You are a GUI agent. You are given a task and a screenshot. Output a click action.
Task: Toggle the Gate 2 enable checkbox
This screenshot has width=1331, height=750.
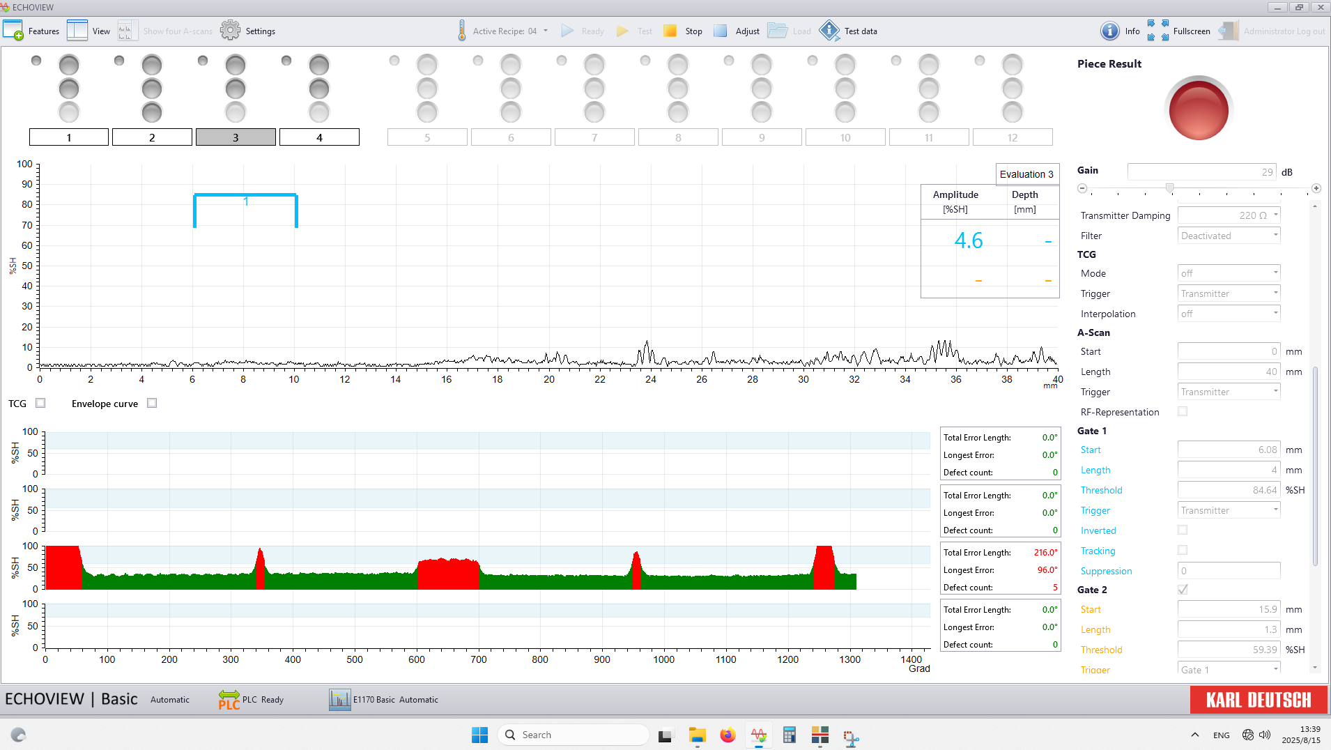(1183, 590)
